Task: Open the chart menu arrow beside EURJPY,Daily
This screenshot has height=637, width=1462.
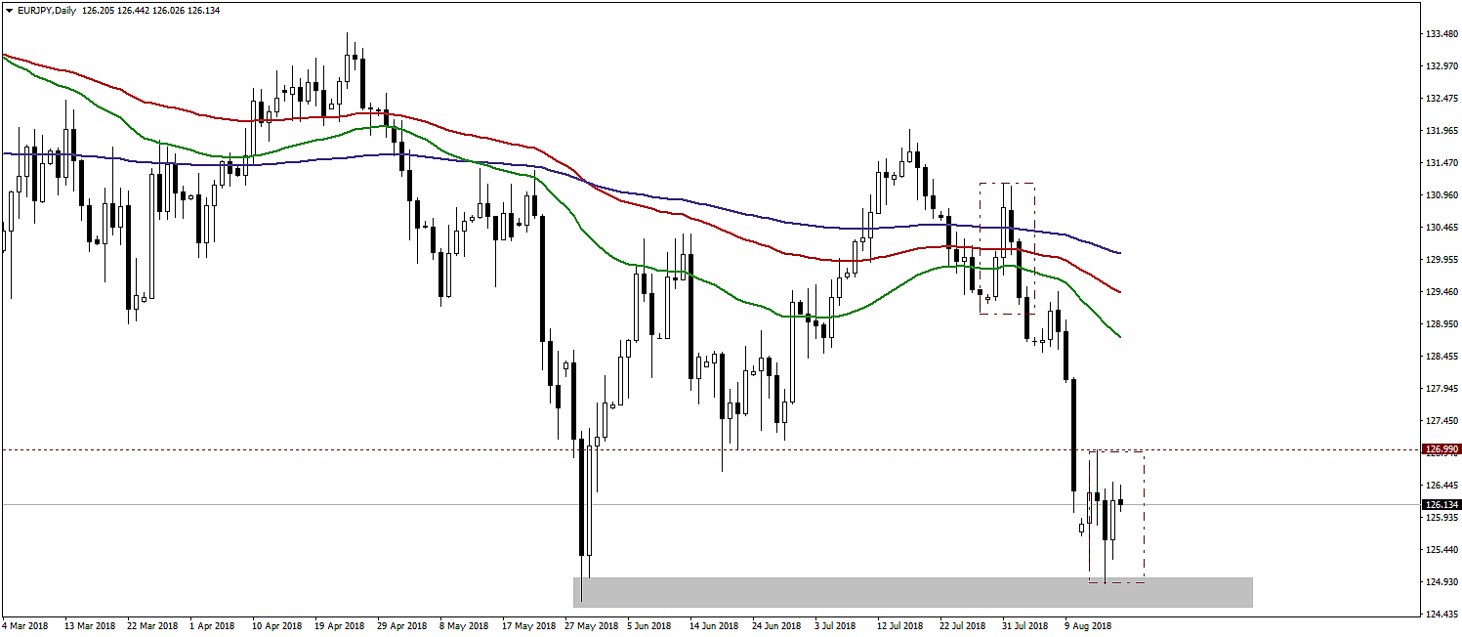Action: point(9,10)
